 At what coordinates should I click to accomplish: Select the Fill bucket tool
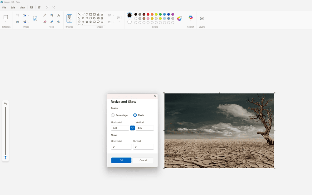[x=52, y=15]
